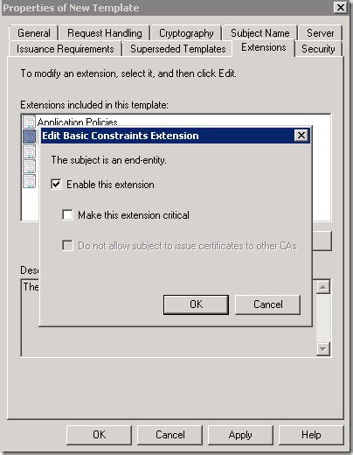Uncheck Enable this extension
This screenshot has width=353, height=455.
pyautogui.click(x=56, y=185)
